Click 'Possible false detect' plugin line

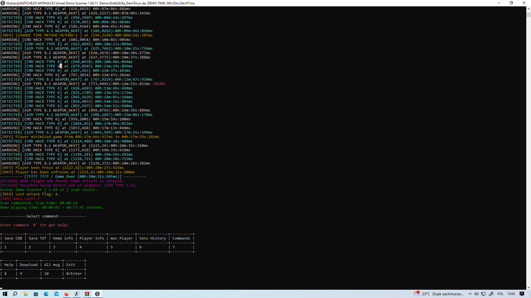click(x=68, y=186)
